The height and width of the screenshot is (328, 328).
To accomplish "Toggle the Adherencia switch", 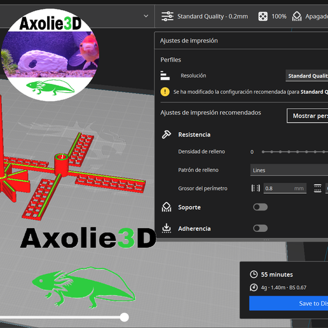I will [x=260, y=228].
